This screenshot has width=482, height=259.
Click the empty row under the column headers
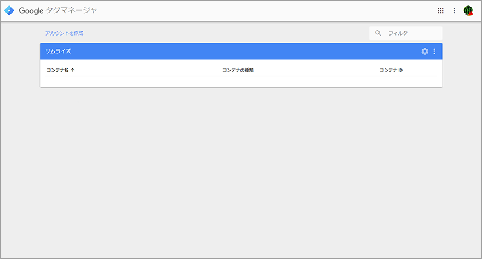(x=241, y=82)
